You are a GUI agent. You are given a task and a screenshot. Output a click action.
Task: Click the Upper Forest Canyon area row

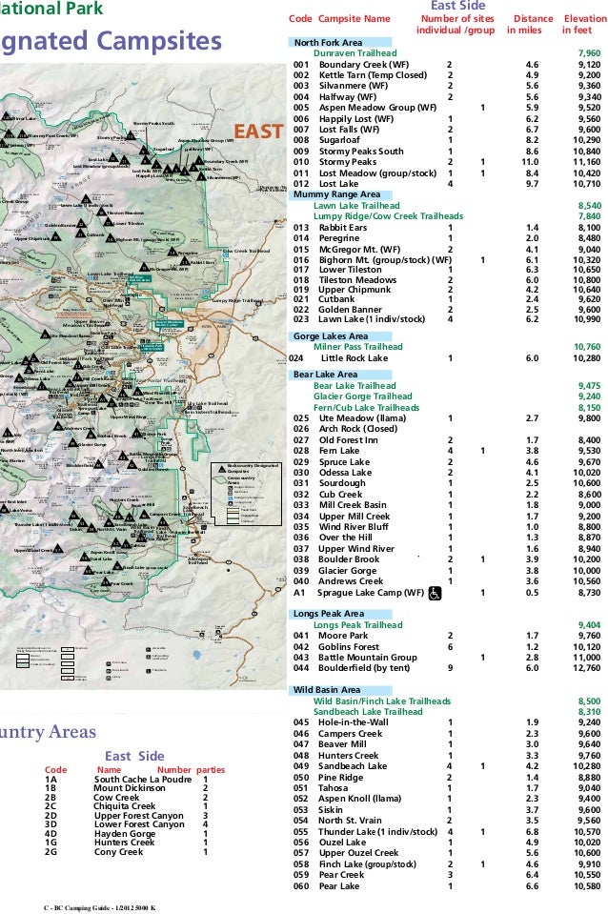(x=127, y=816)
